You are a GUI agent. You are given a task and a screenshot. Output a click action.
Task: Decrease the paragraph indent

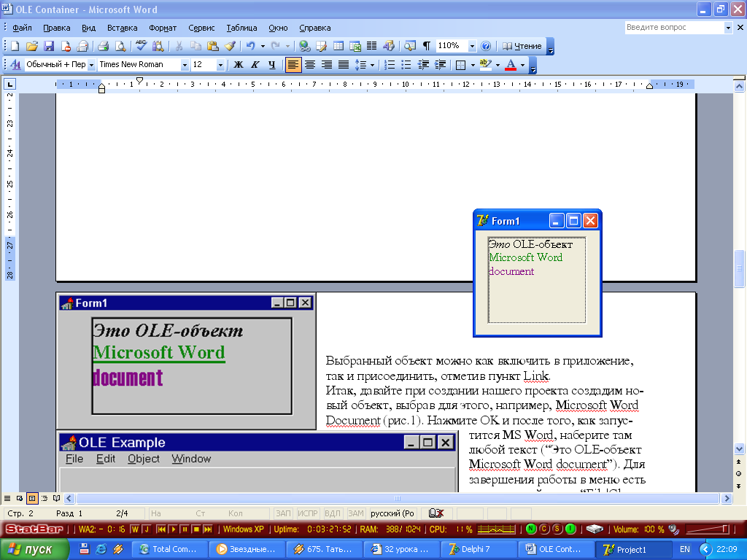423,65
